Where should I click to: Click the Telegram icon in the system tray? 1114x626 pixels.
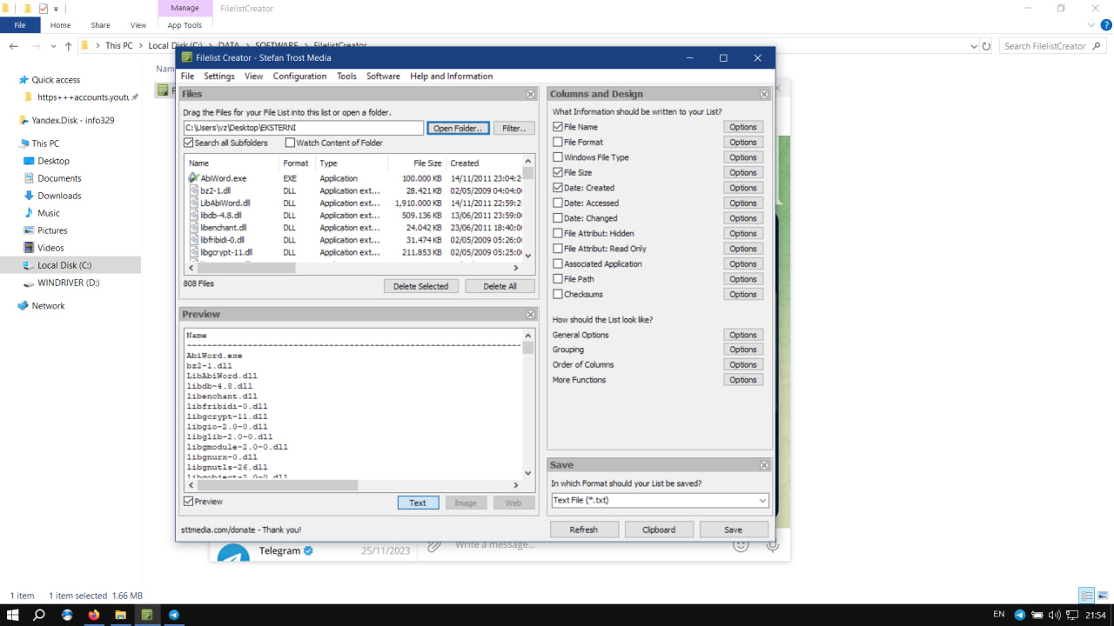[x=1020, y=615]
